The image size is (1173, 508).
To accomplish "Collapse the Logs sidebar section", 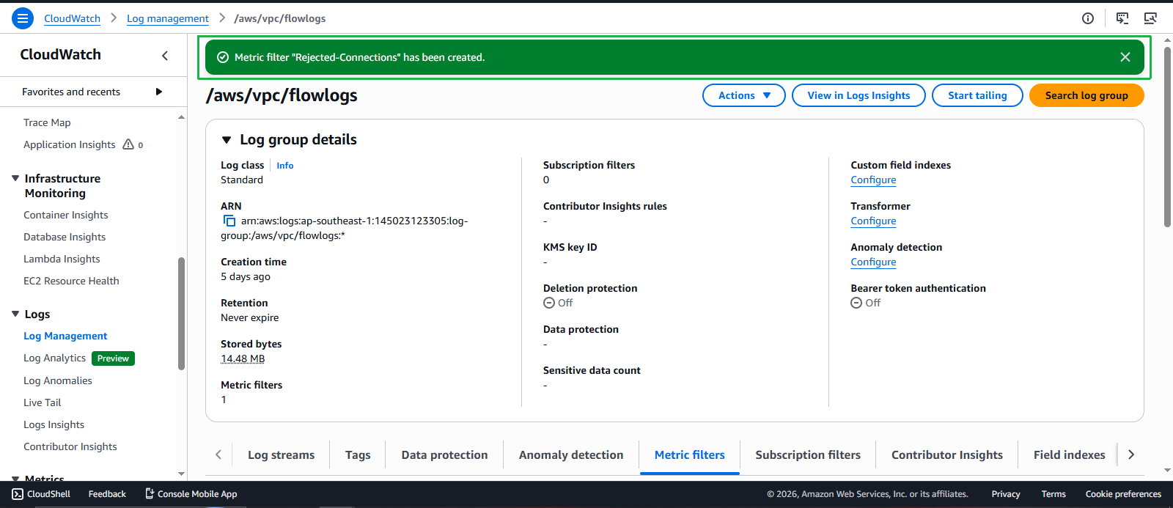I will [15, 314].
